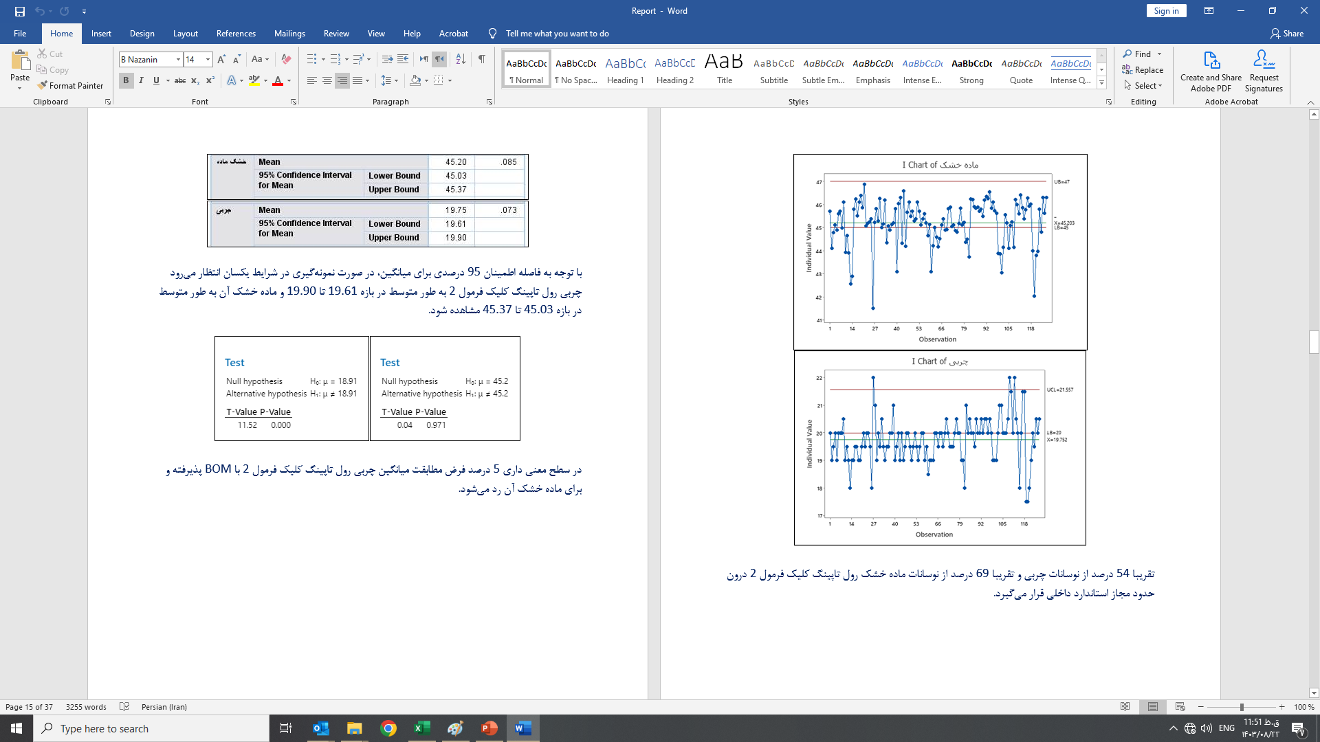The height and width of the screenshot is (742, 1320).
Task: Open the Select dropdown in Editing
Action: point(1143,86)
